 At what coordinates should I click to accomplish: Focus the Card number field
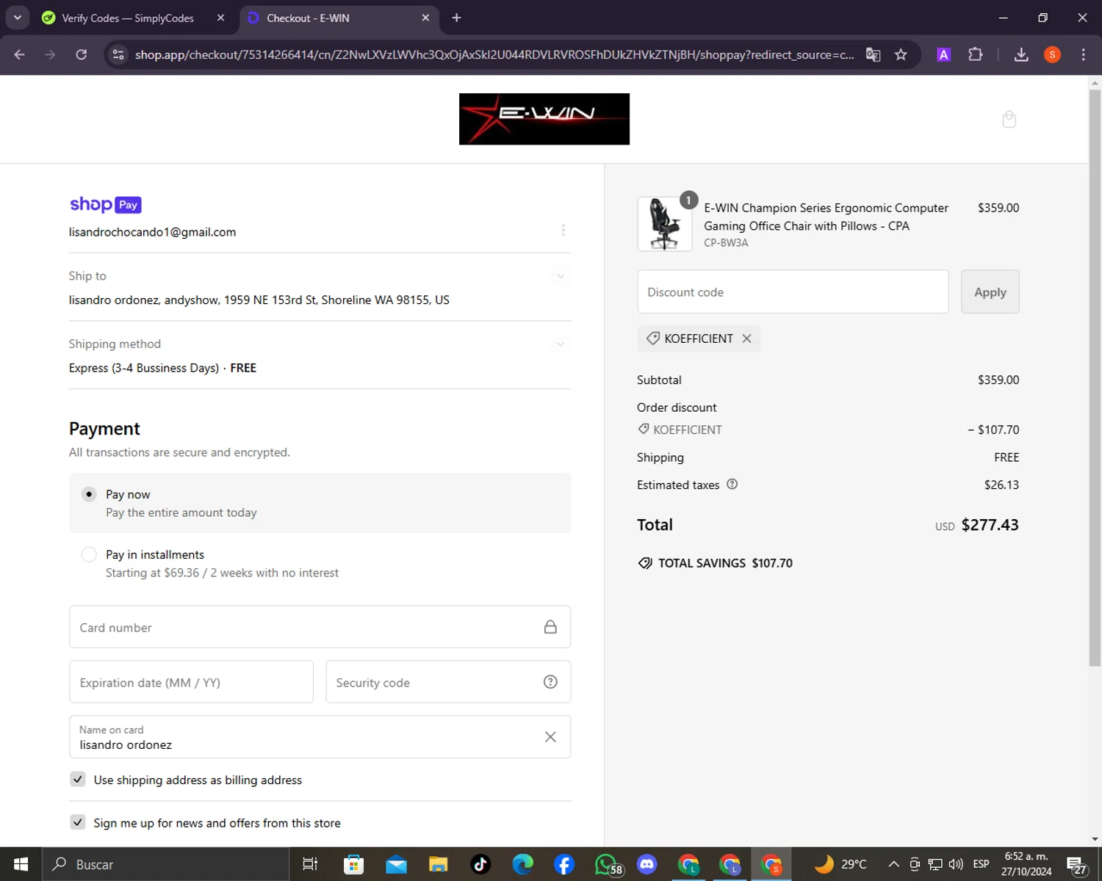(320, 627)
